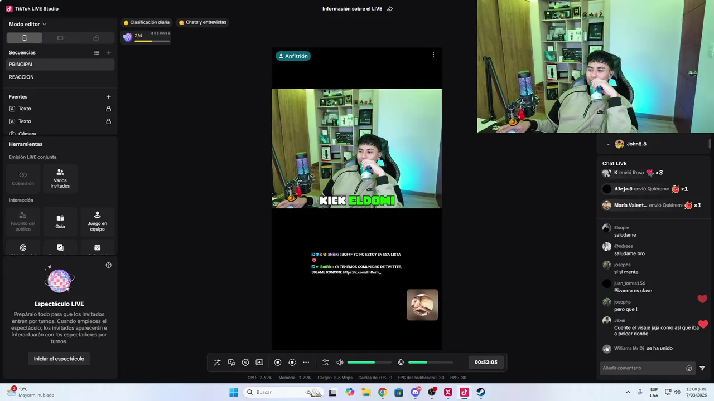Open the preview three-dot menu
Viewport: 714px width, 401px height.
[x=433, y=55]
